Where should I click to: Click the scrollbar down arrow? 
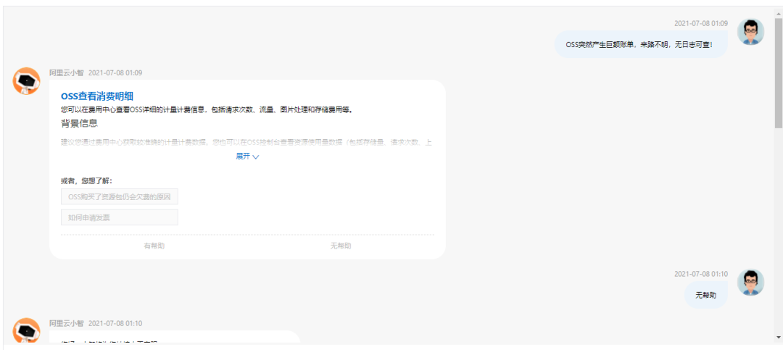pos(778,338)
